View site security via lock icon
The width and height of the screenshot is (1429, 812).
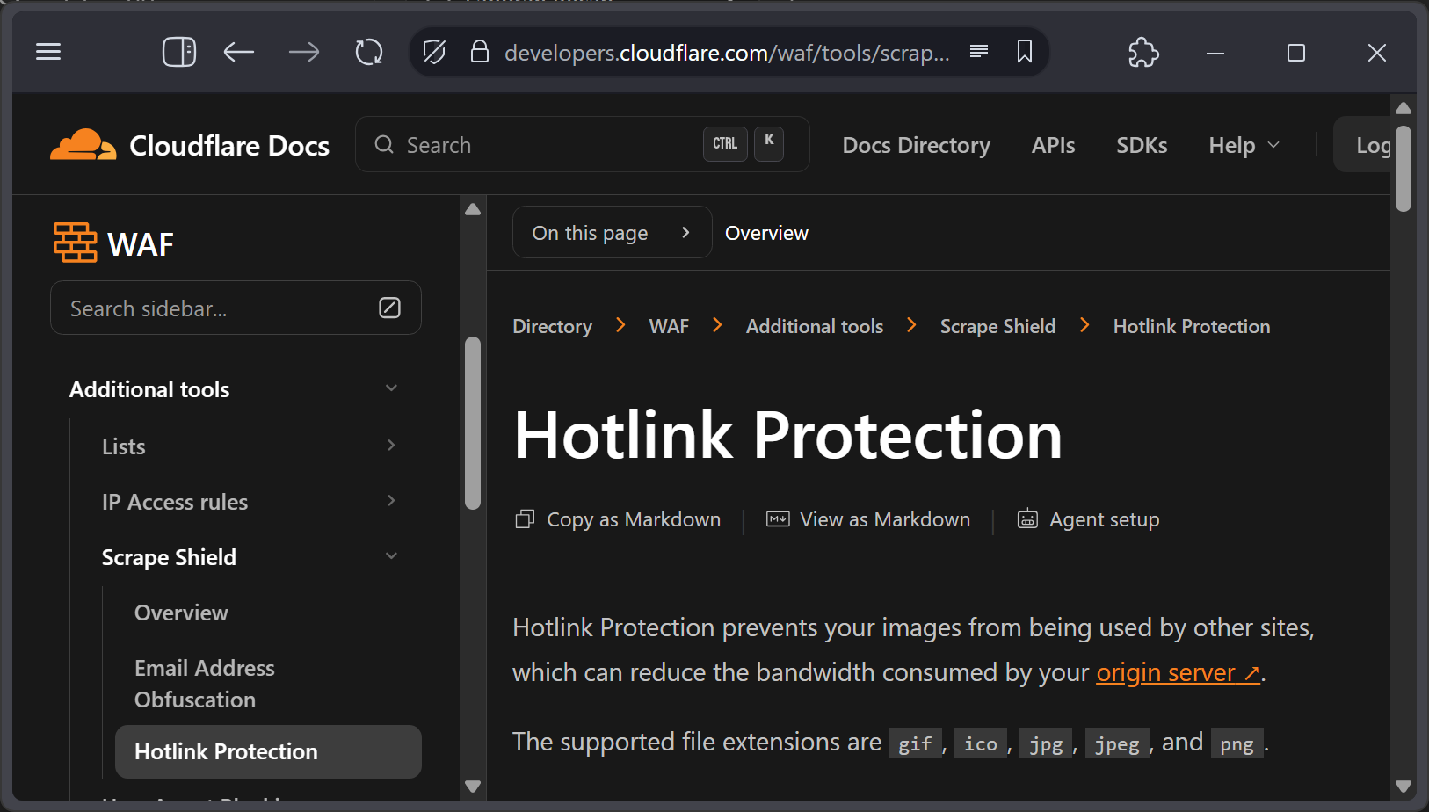point(479,52)
